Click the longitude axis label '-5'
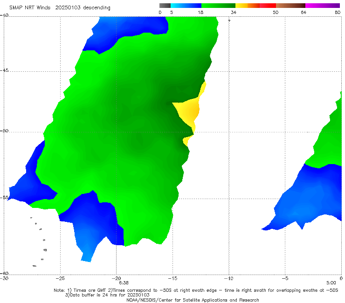The height and width of the screenshot is (303, 345). click(x=285, y=278)
